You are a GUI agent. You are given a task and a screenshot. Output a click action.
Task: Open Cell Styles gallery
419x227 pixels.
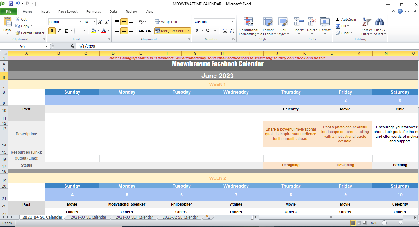click(283, 27)
